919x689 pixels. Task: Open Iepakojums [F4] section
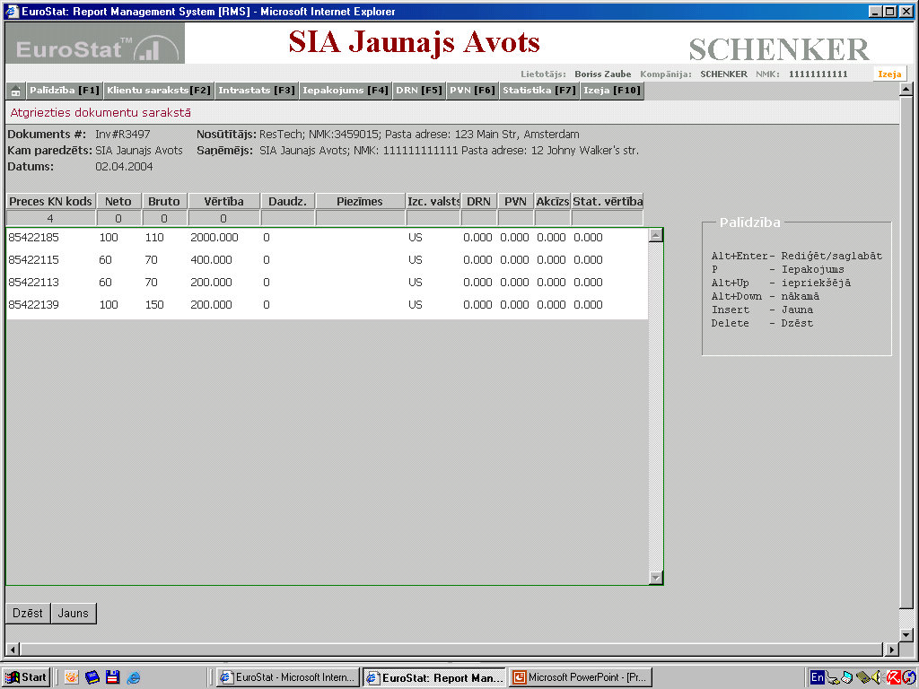pos(346,91)
